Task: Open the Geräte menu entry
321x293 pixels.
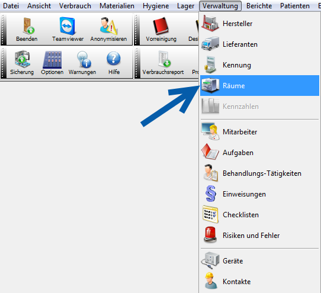Action: click(x=259, y=261)
